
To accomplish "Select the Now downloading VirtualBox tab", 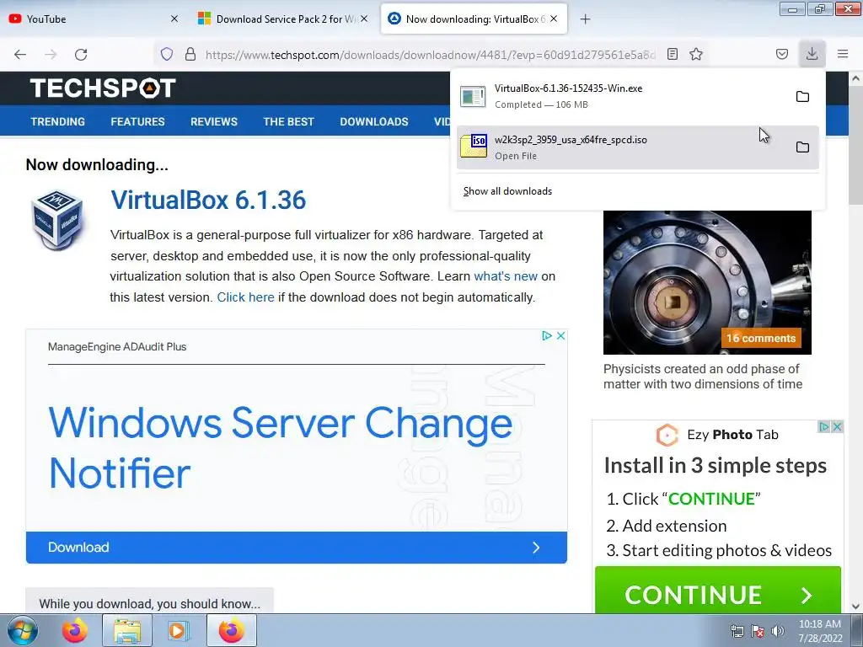I will (474, 19).
